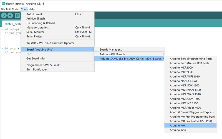
Task: Expand Arduino SAMD Boards submenu
Action: pos(129,59)
